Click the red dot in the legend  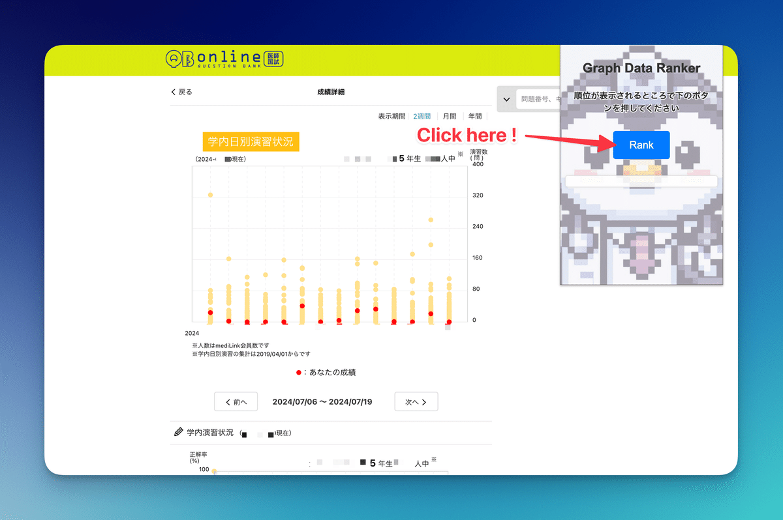(299, 373)
